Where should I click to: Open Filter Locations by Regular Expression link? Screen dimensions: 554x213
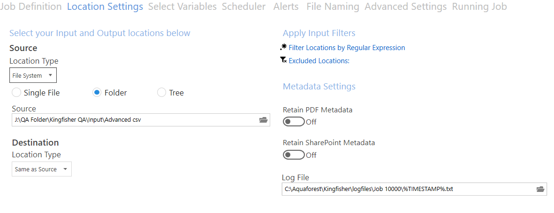click(347, 48)
